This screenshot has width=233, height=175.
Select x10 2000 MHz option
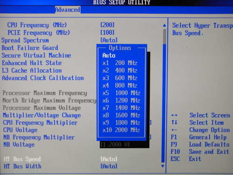(121, 130)
